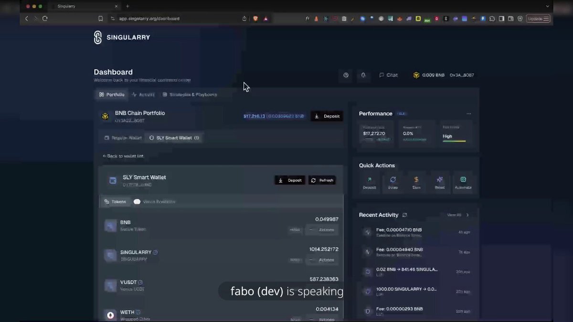This screenshot has height=322, width=573.
Task: Open the Performance panel more options menu
Action: [469, 114]
